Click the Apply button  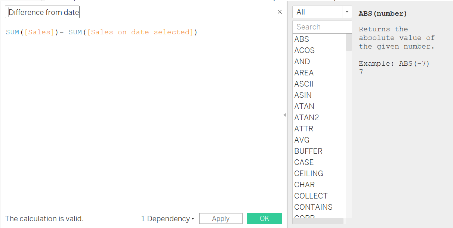point(221,219)
